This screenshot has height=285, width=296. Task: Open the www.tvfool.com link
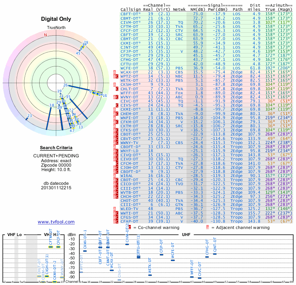[x=56, y=222]
